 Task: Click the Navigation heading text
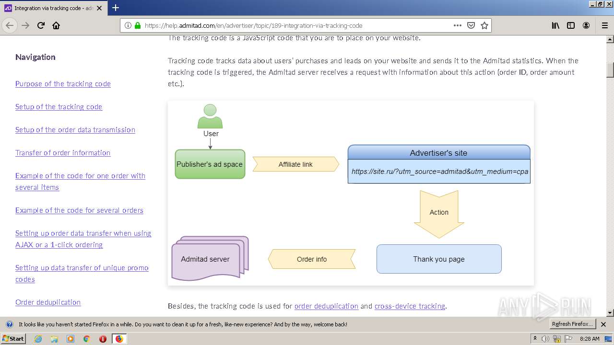[x=35, y=57]
